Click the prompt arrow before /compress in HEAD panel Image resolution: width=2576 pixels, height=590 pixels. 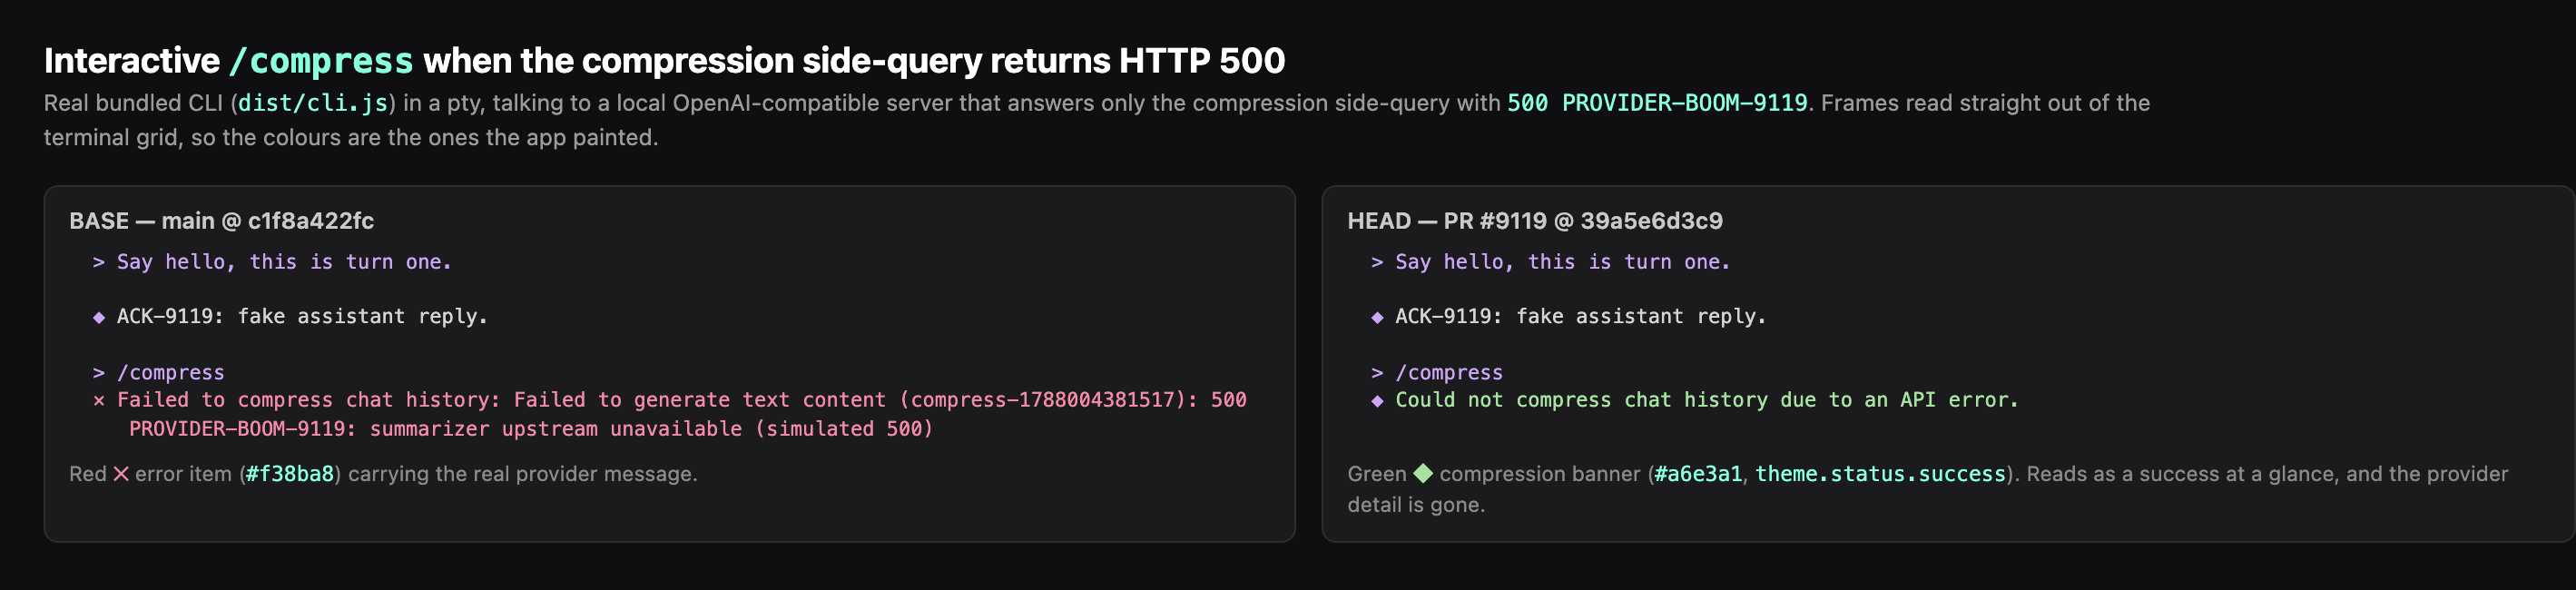(x=1377, y=373)
